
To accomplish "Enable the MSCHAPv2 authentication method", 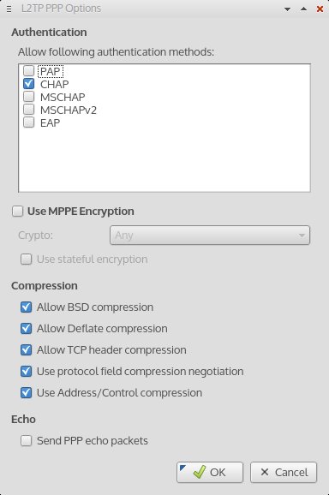I will click(29, 110).
